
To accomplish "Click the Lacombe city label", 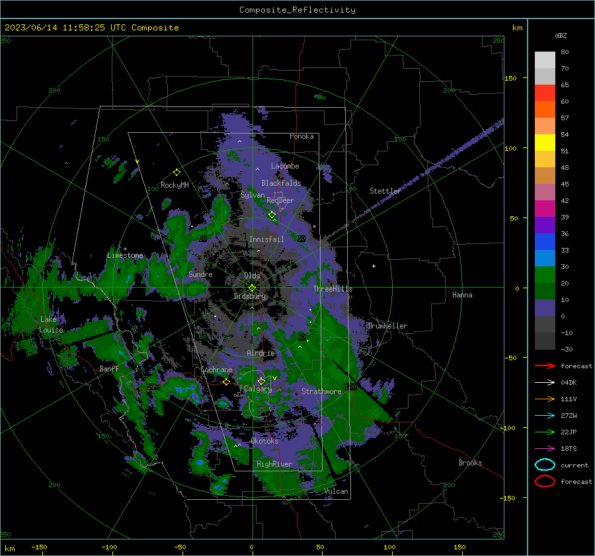I will [285, 166].
